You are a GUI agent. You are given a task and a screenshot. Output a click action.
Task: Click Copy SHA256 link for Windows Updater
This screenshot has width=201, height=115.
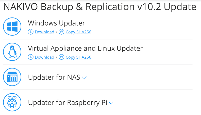(78, 32)
